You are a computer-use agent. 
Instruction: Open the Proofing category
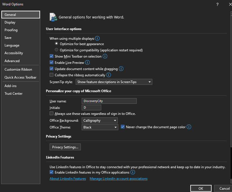click(21, 30)
